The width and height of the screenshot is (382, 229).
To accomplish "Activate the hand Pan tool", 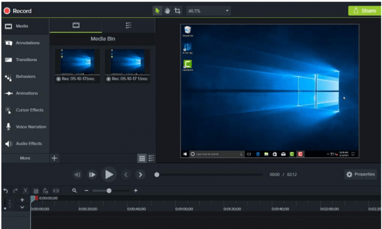I will [168, 11].
